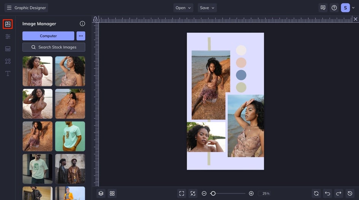Close the rulers with the X icon
359x200 pixels.
pyautogui.click(x=355, y=19)
